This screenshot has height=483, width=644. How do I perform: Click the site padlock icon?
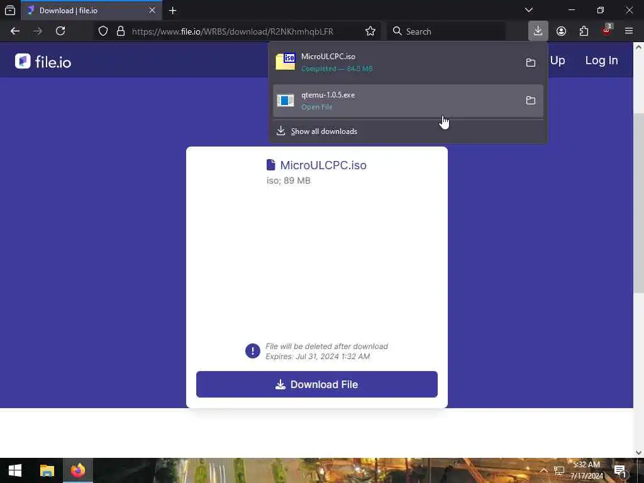(121, 31)
